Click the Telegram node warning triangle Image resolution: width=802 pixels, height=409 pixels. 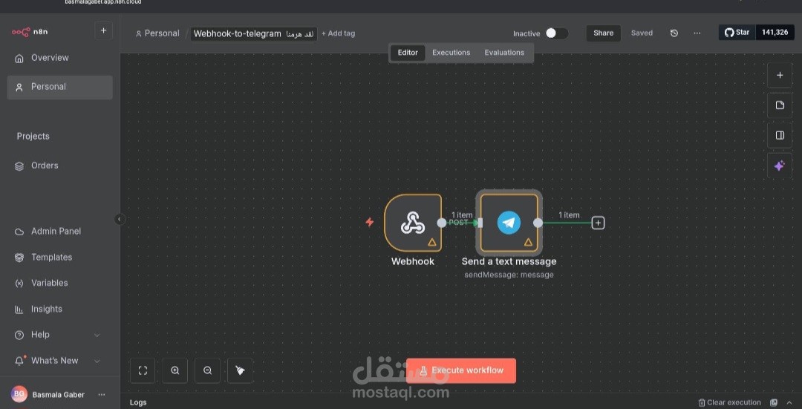(528, 242)
